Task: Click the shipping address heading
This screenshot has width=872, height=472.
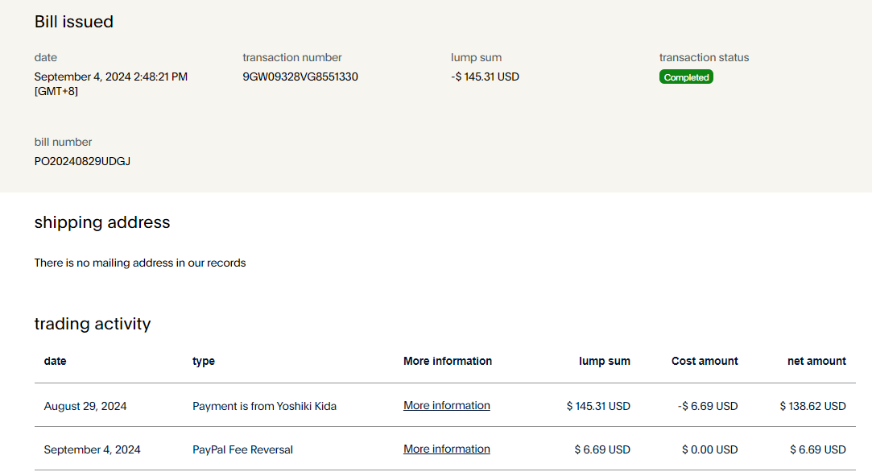Action: pos(102,222)
